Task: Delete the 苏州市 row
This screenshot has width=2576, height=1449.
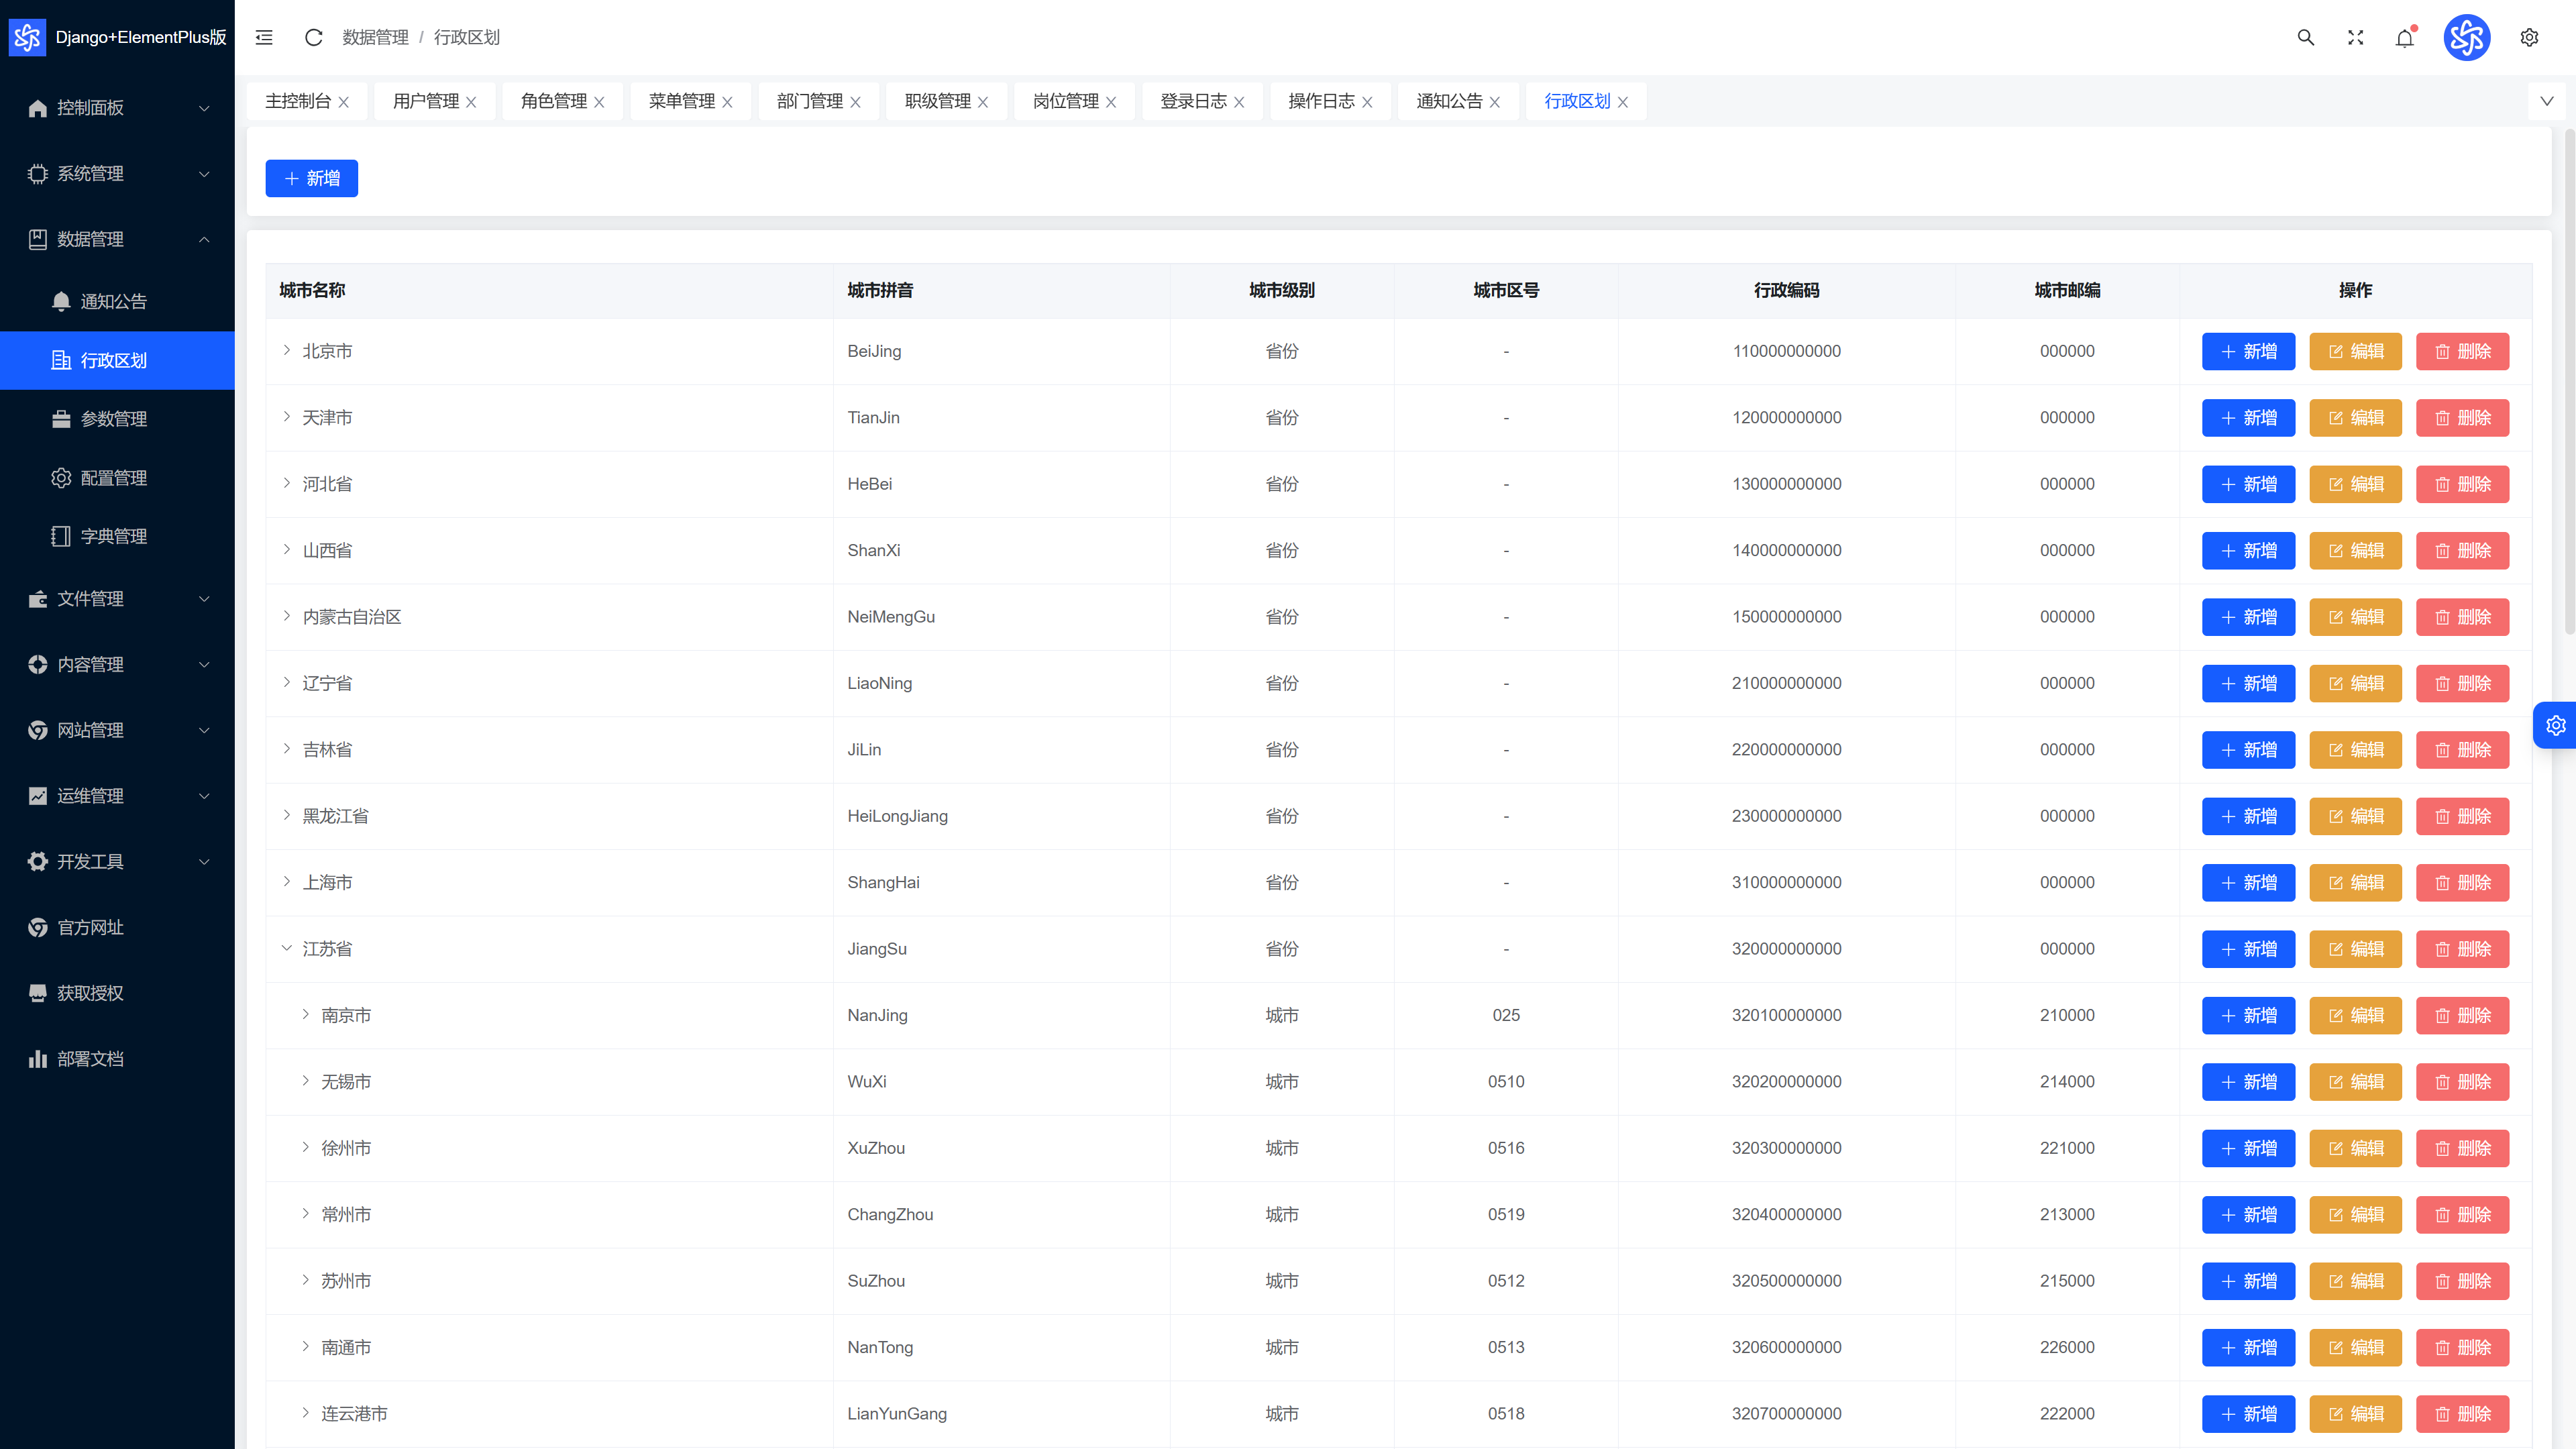Action: pos(2462,1281)
